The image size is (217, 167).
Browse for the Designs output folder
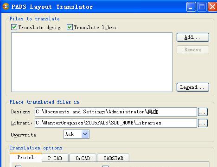coord(203,112)
